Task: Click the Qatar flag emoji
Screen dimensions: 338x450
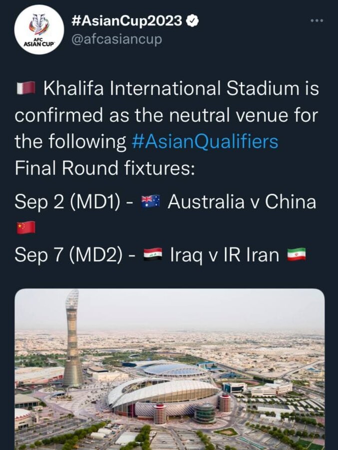Action: (x=25, y=87)
